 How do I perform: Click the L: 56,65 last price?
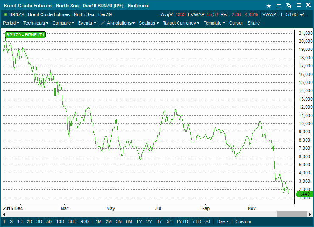pos(289,14)
